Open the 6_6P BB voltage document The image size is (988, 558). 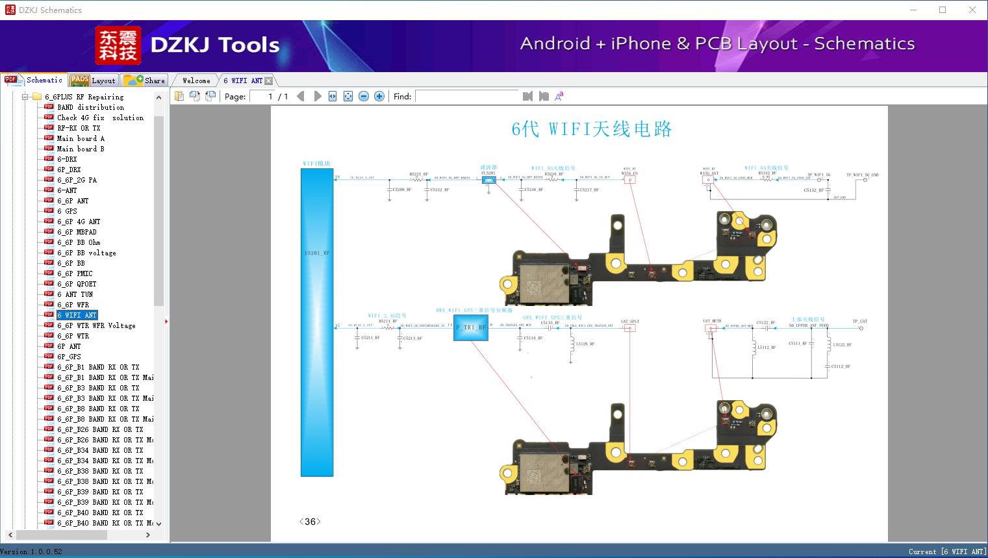[86, 253]
